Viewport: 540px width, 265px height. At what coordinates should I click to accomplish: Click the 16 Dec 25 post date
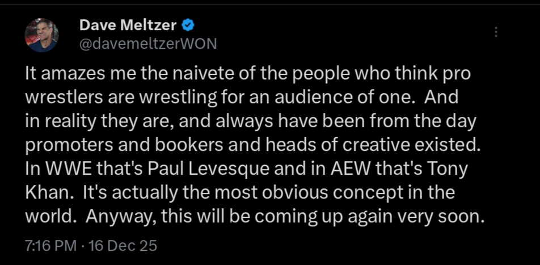(123, 246)
